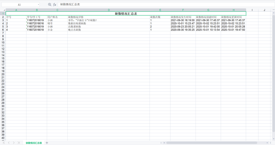Viewport: 275px width, 145px height.
Task: Select row 1 header
Action: [3, 13]
